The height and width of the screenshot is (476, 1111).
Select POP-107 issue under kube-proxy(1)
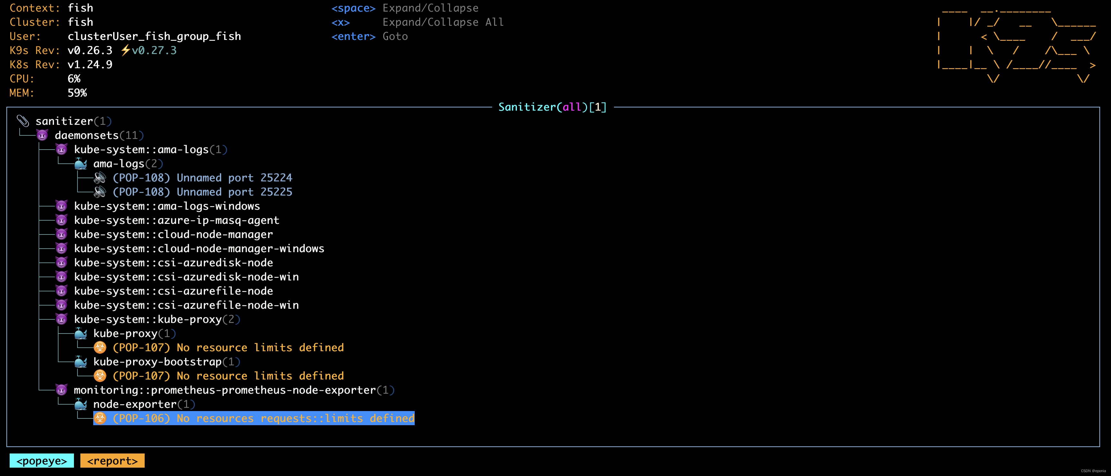228,348
